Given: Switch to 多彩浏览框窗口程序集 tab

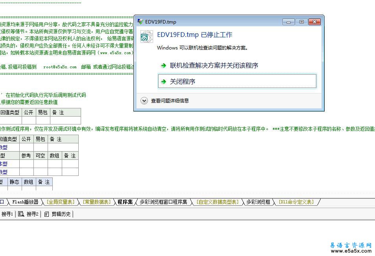Looking at the screenshot, I should click(x=163, y=202).
